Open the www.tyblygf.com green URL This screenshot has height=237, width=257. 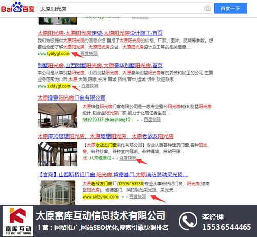point(54,54)
